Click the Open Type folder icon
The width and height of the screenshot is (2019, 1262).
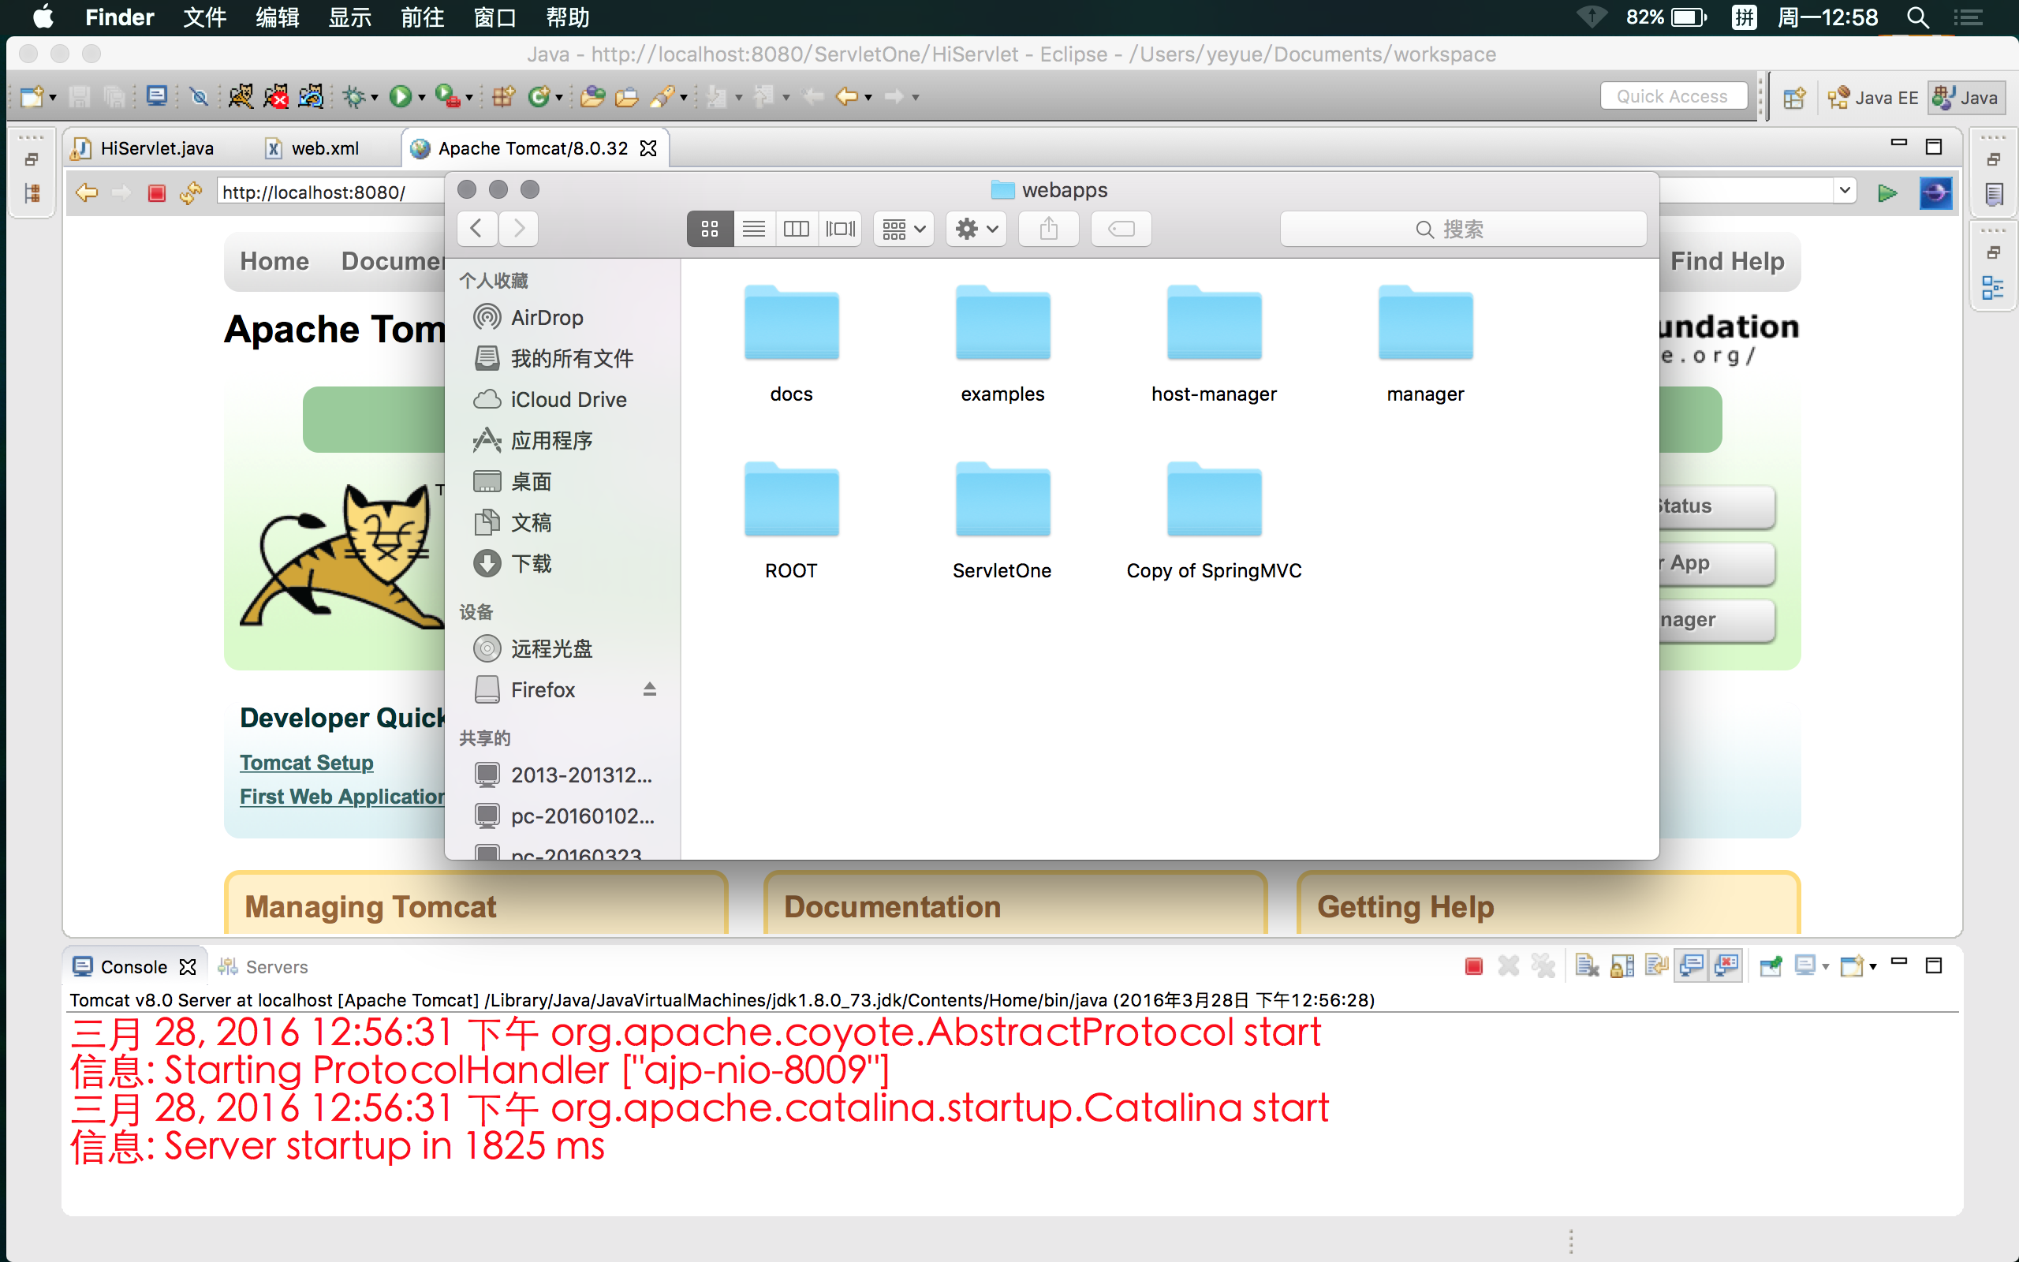coord(592,97)
